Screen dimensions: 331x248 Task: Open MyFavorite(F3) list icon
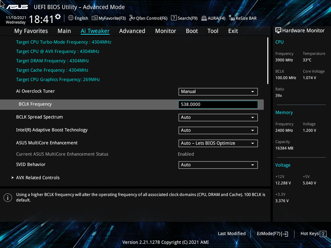95,18
